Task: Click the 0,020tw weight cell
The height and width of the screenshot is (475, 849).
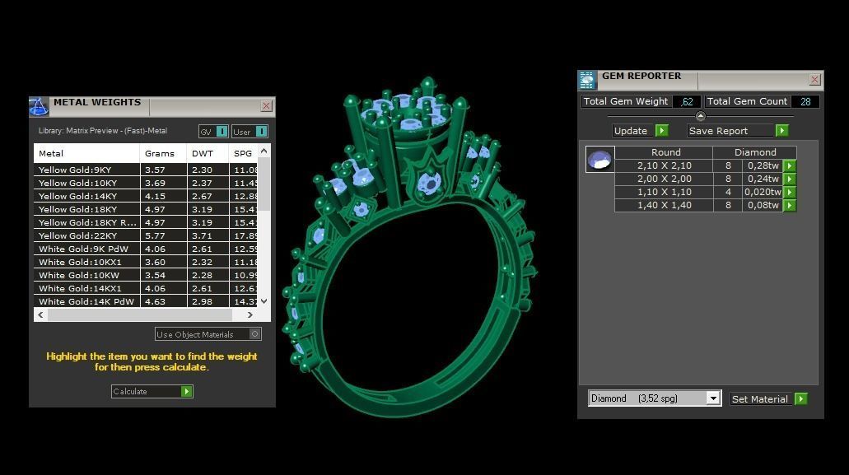Action: pyautogui.click(x=763, y=192)
